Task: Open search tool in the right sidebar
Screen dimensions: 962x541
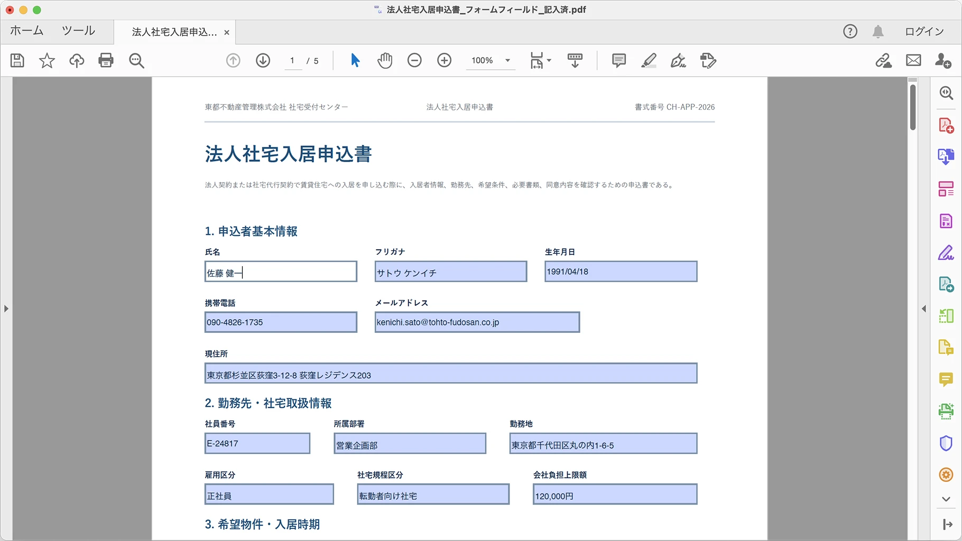Action: [x=946, y=93]
